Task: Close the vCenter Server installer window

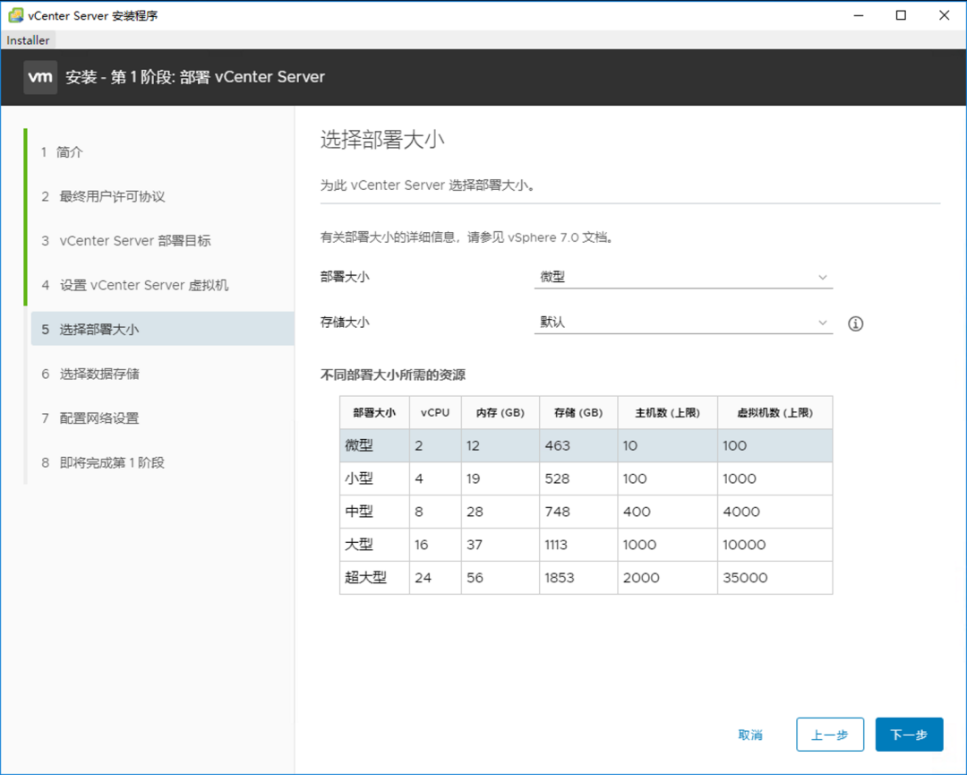Action: coord(945,15)
